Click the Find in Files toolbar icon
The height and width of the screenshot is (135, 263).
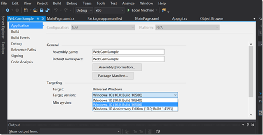coord(163,10)
